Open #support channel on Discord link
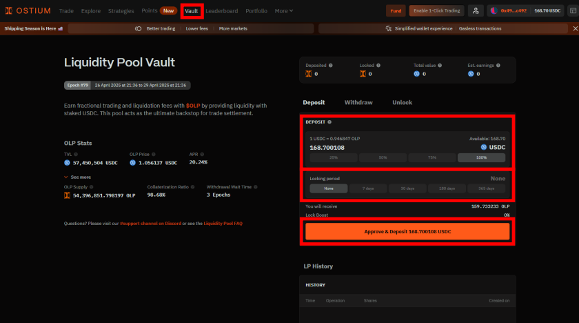 click(151, 224)
